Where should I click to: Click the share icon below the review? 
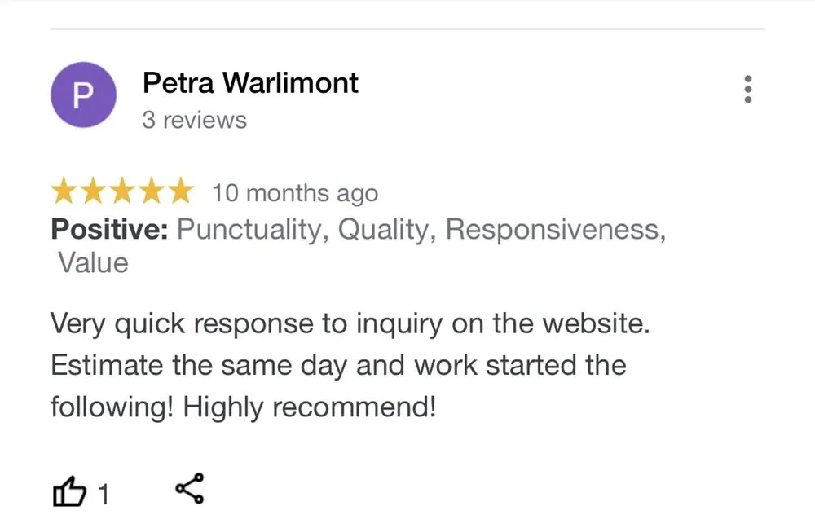click(x=190, y=489)
